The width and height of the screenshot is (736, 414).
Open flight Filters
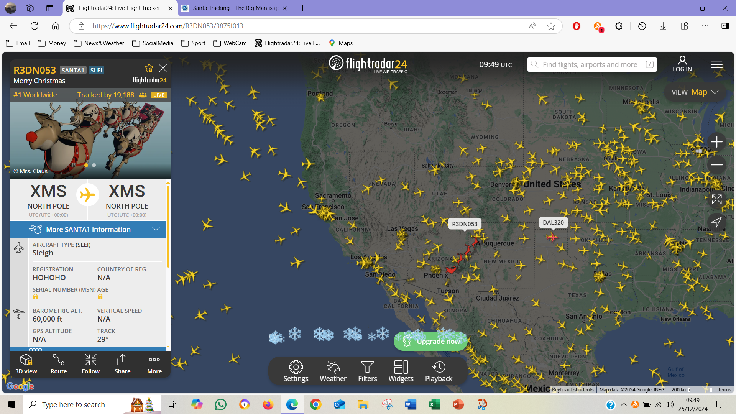tap(367, 371)
